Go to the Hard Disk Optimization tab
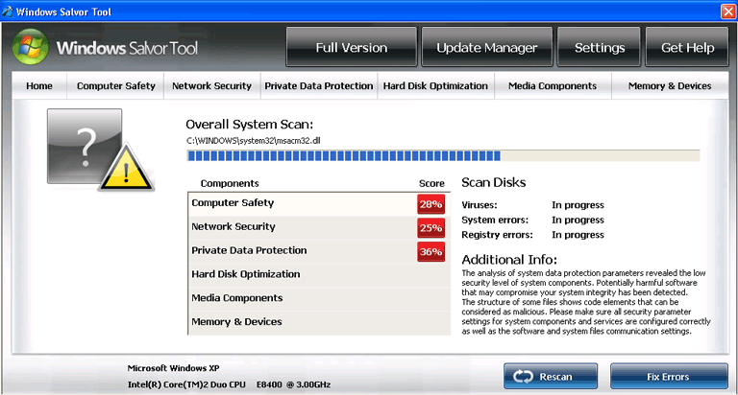Screen dimensions: 738x395 pos(435,86)
